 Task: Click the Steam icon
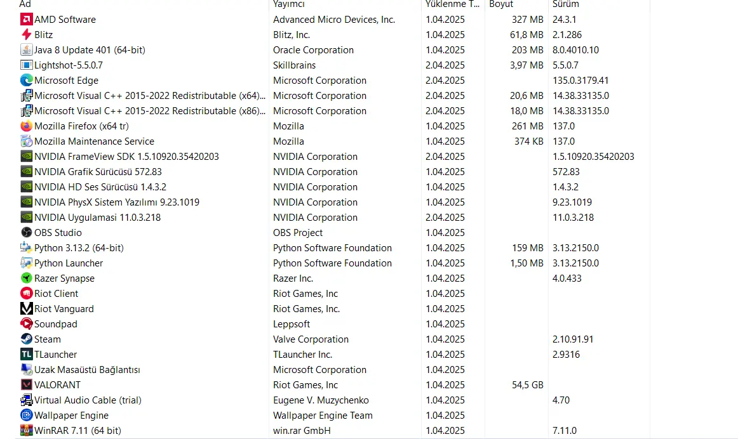[27, 339]
